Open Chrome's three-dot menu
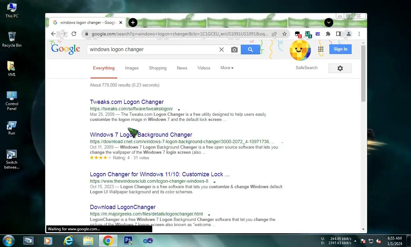The width and height of the screenshot is (411, 247). (x=359, y=34)
